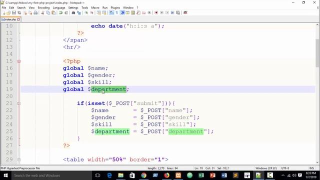Click editor scrollbar up arrow

(x=317, y=24)
